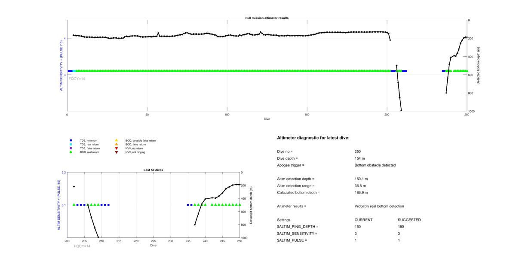Image resolution: width=516 pixels, height=267 pixels.
Task: Click the 'Apogee trigger =' label
Action: (291, 165)
